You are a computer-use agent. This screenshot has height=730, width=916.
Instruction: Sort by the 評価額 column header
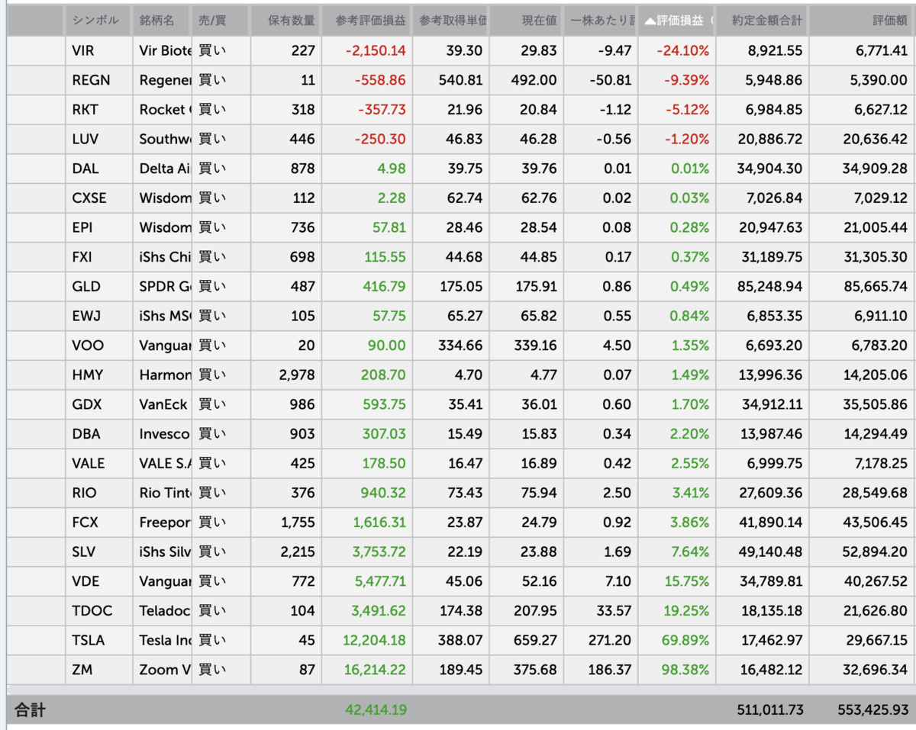863,21
